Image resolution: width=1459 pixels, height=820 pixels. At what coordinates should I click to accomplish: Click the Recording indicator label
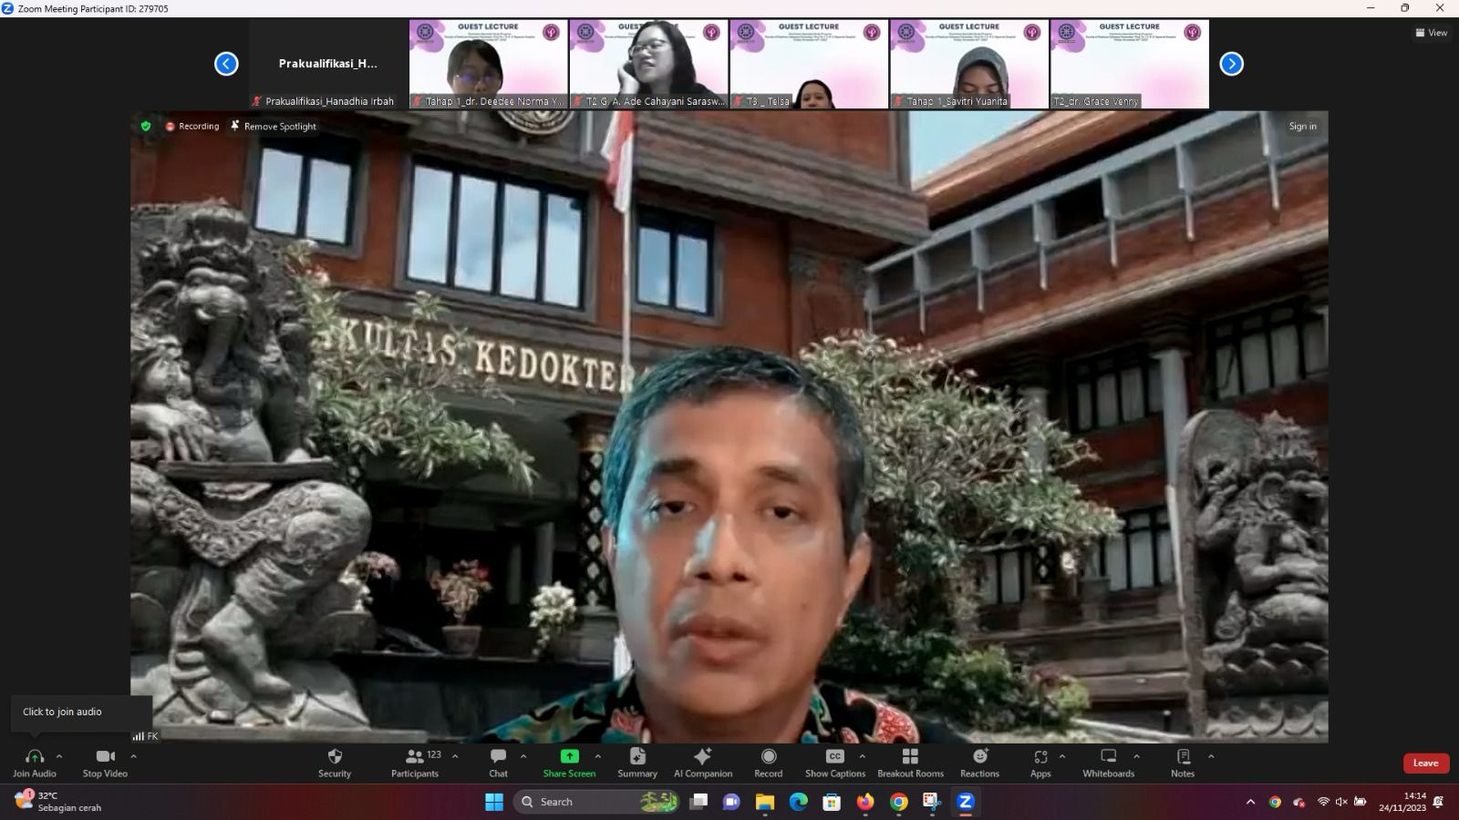click(192, 127)
